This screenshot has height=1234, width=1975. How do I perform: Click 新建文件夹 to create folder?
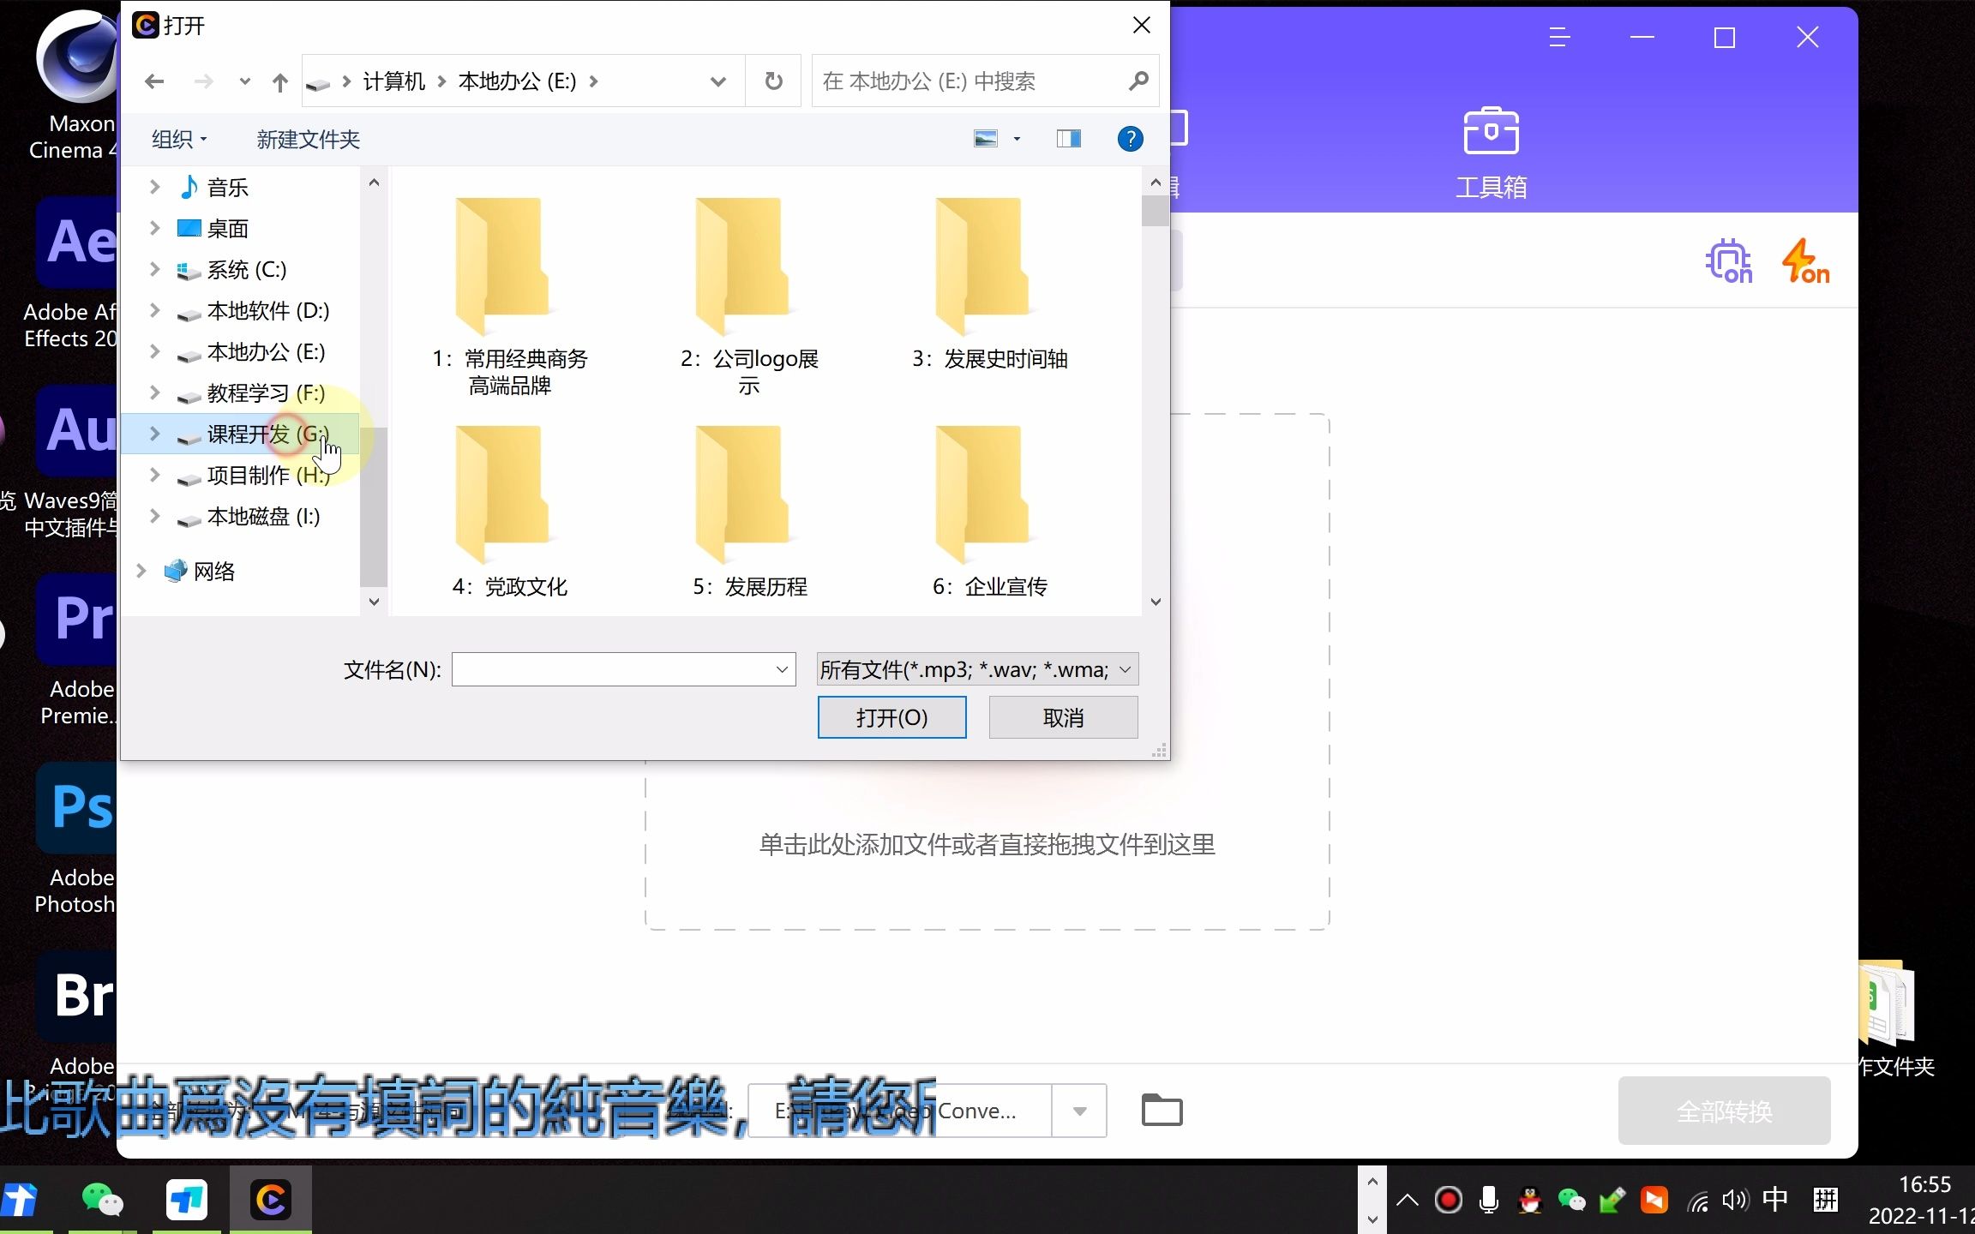(x=308, y=139)
